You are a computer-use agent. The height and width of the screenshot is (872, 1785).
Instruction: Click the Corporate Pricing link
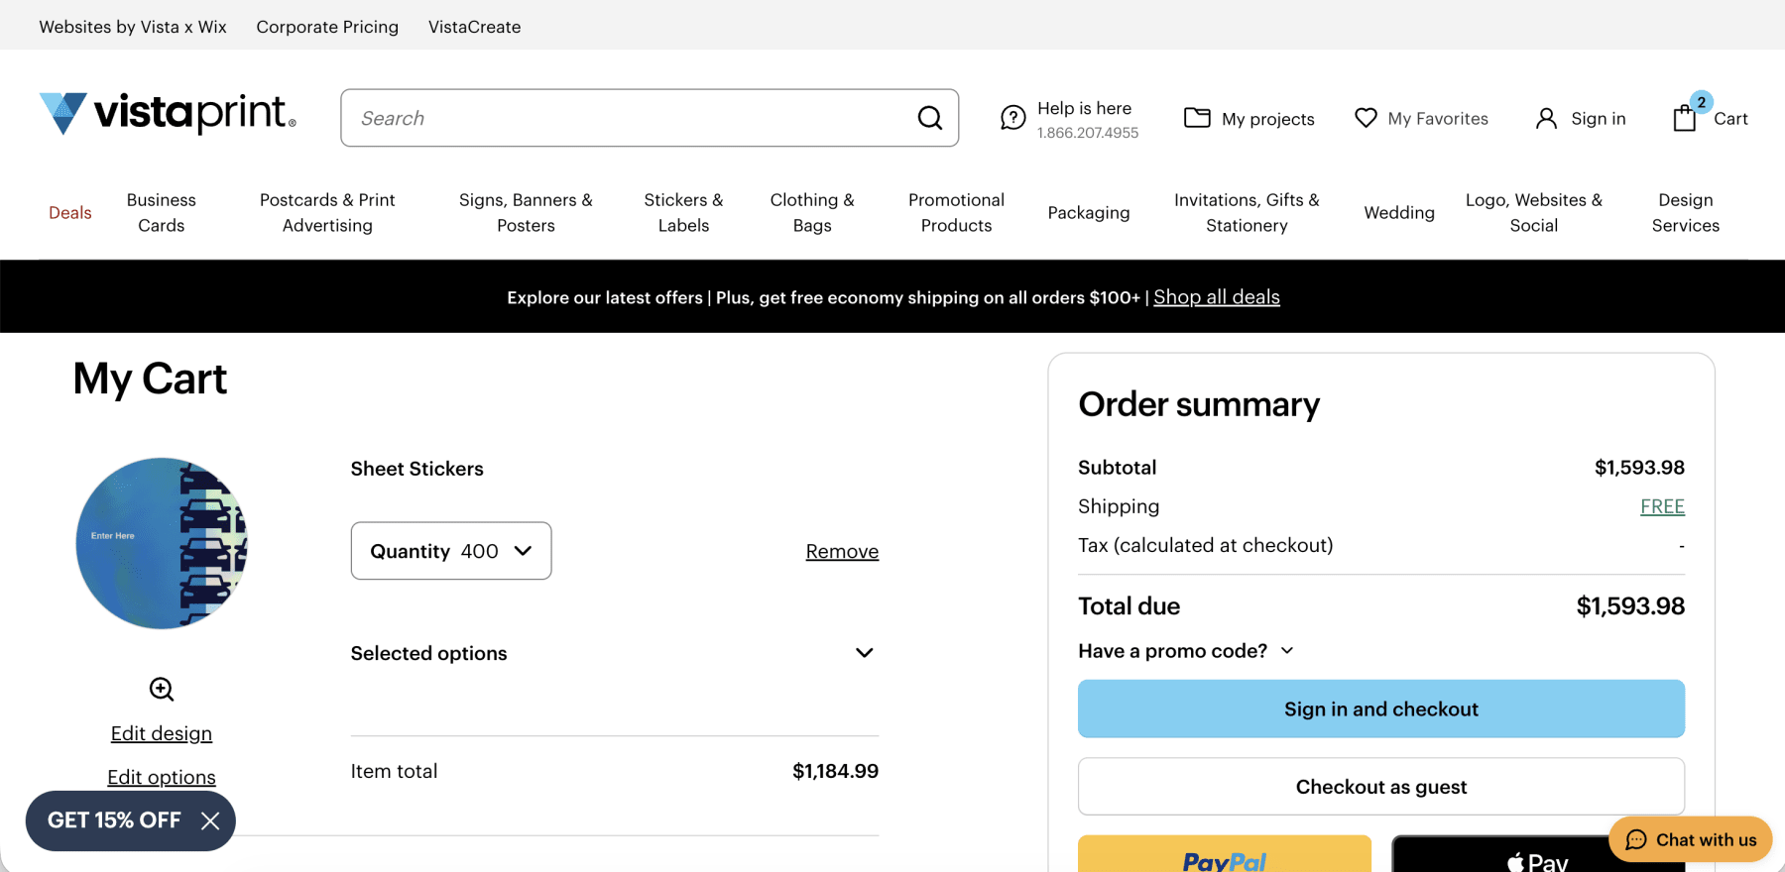pyautogui.click(x=327, y=27)
